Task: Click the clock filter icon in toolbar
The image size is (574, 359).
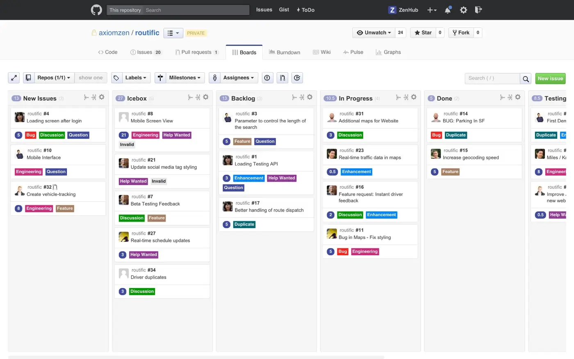Action: (x=297, y=78)
